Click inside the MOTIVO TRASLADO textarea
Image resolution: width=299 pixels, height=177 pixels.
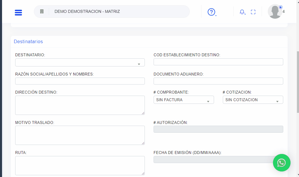tap(80, 135)
